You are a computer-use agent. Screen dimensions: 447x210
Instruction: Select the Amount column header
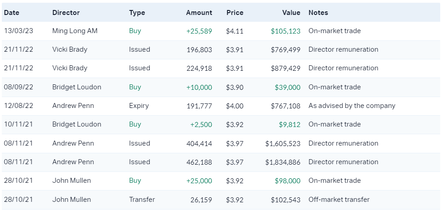(199, 13)
